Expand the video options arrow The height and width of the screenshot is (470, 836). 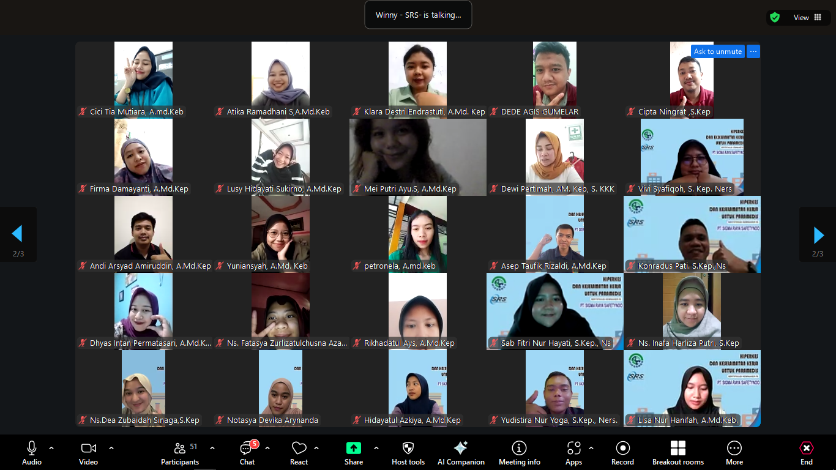pos(111,448)
